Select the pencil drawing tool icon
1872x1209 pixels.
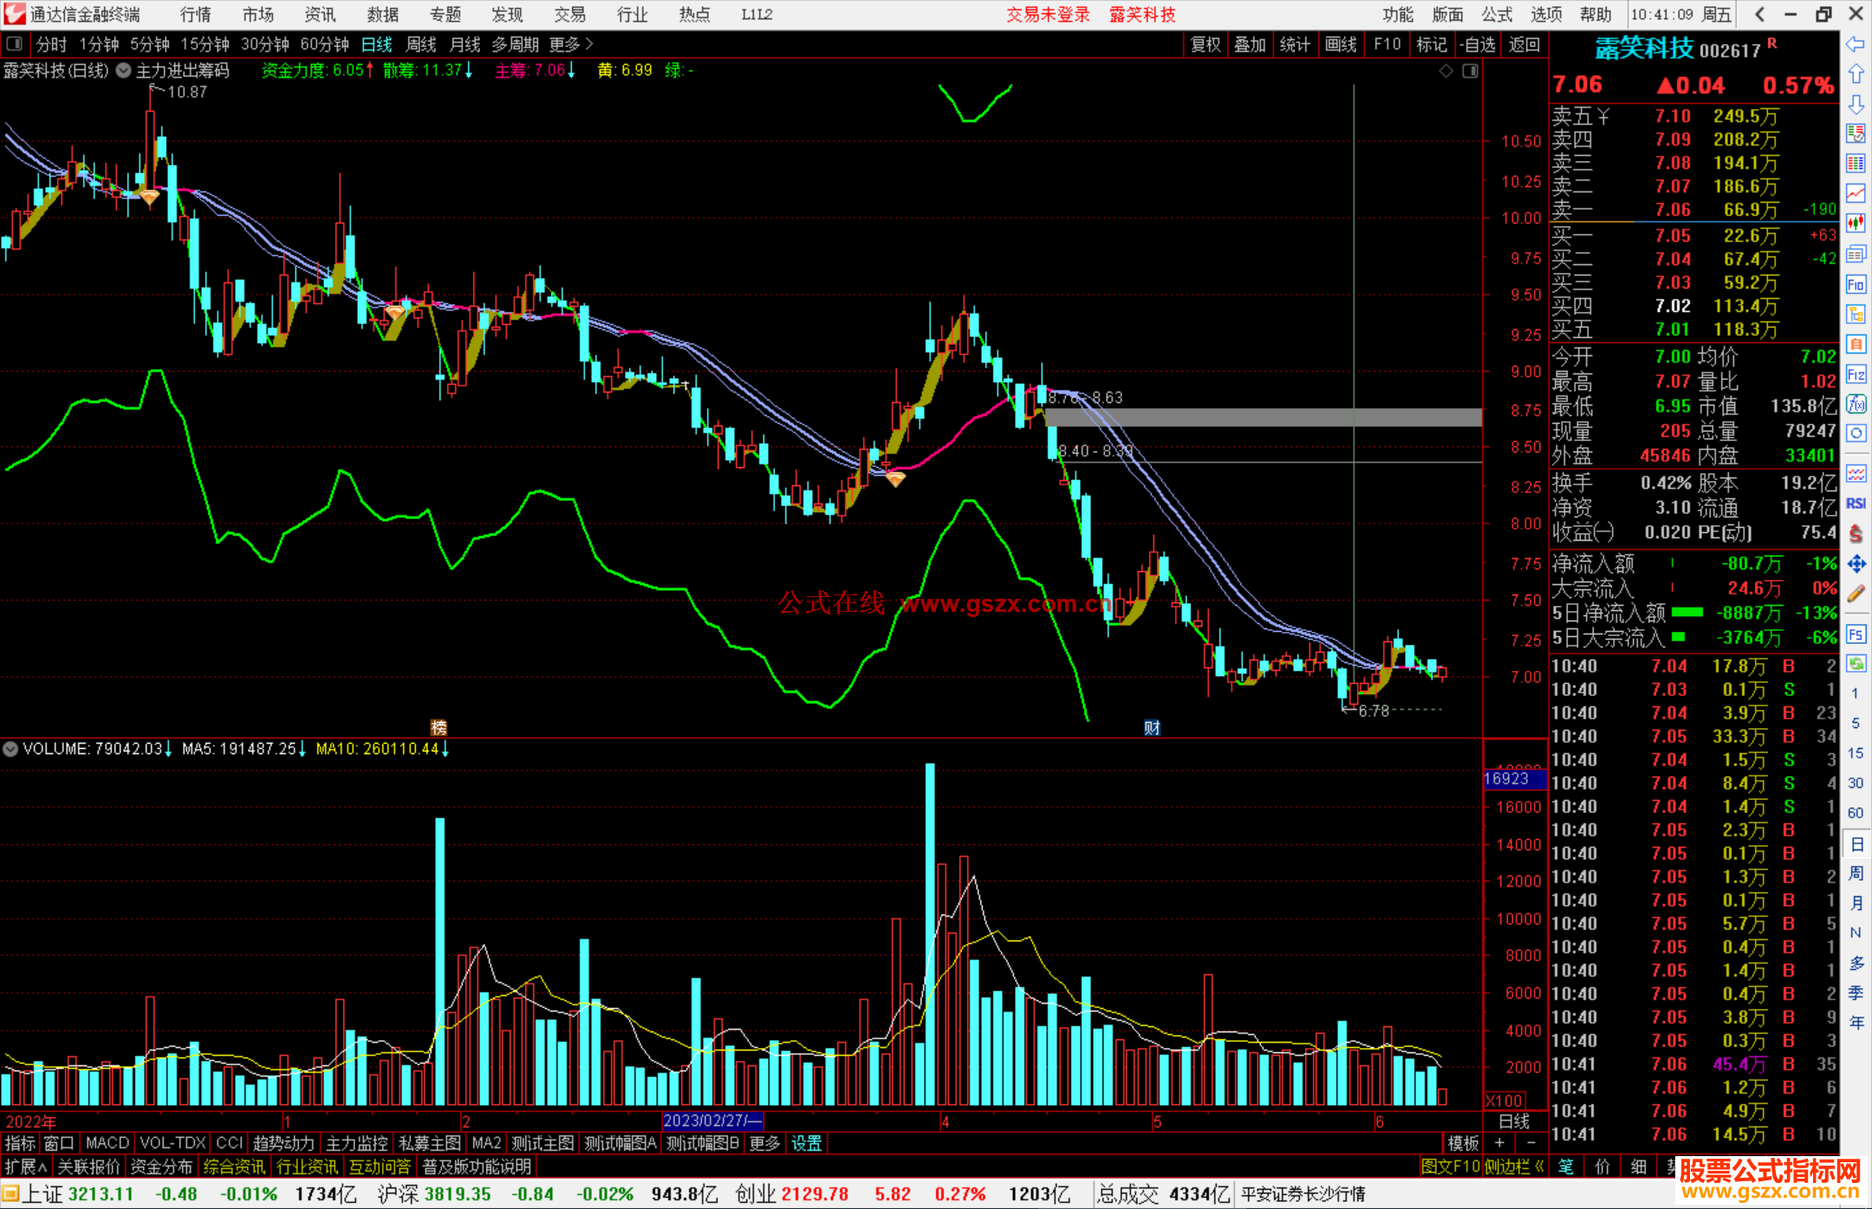(x=1856, y=594)
